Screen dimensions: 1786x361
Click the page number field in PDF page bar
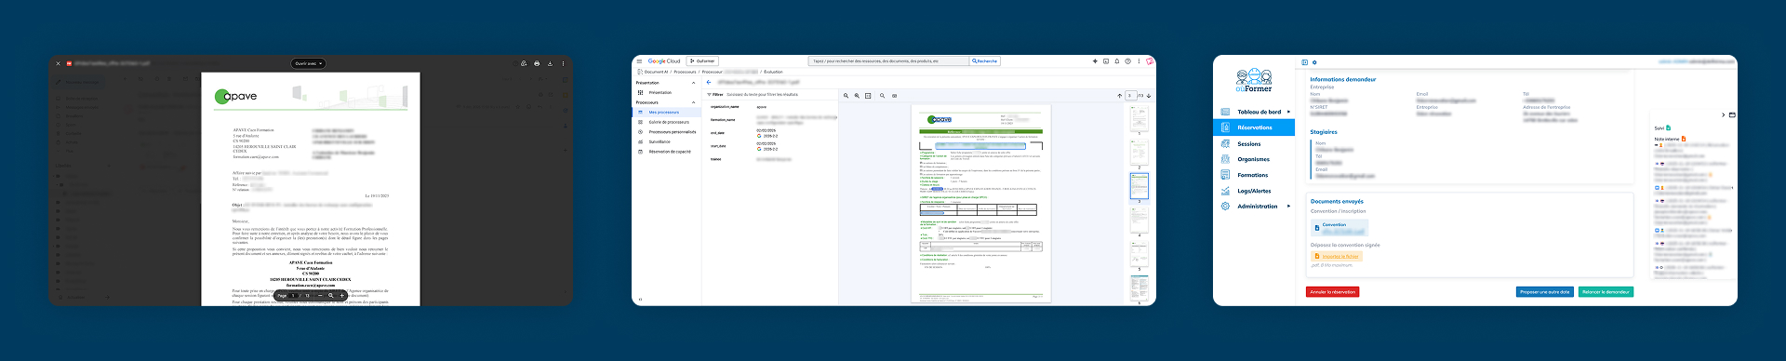pos(293,295)
